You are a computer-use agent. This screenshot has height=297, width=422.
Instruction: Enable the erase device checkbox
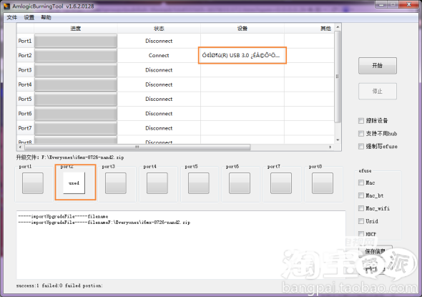[361, 121]
